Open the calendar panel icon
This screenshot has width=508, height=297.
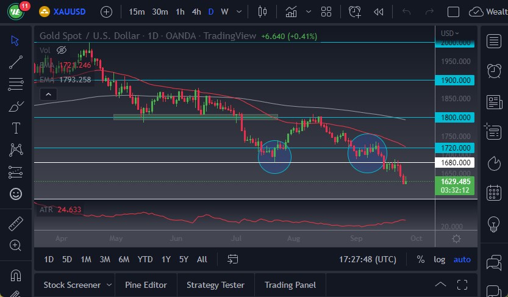[494, 193]
